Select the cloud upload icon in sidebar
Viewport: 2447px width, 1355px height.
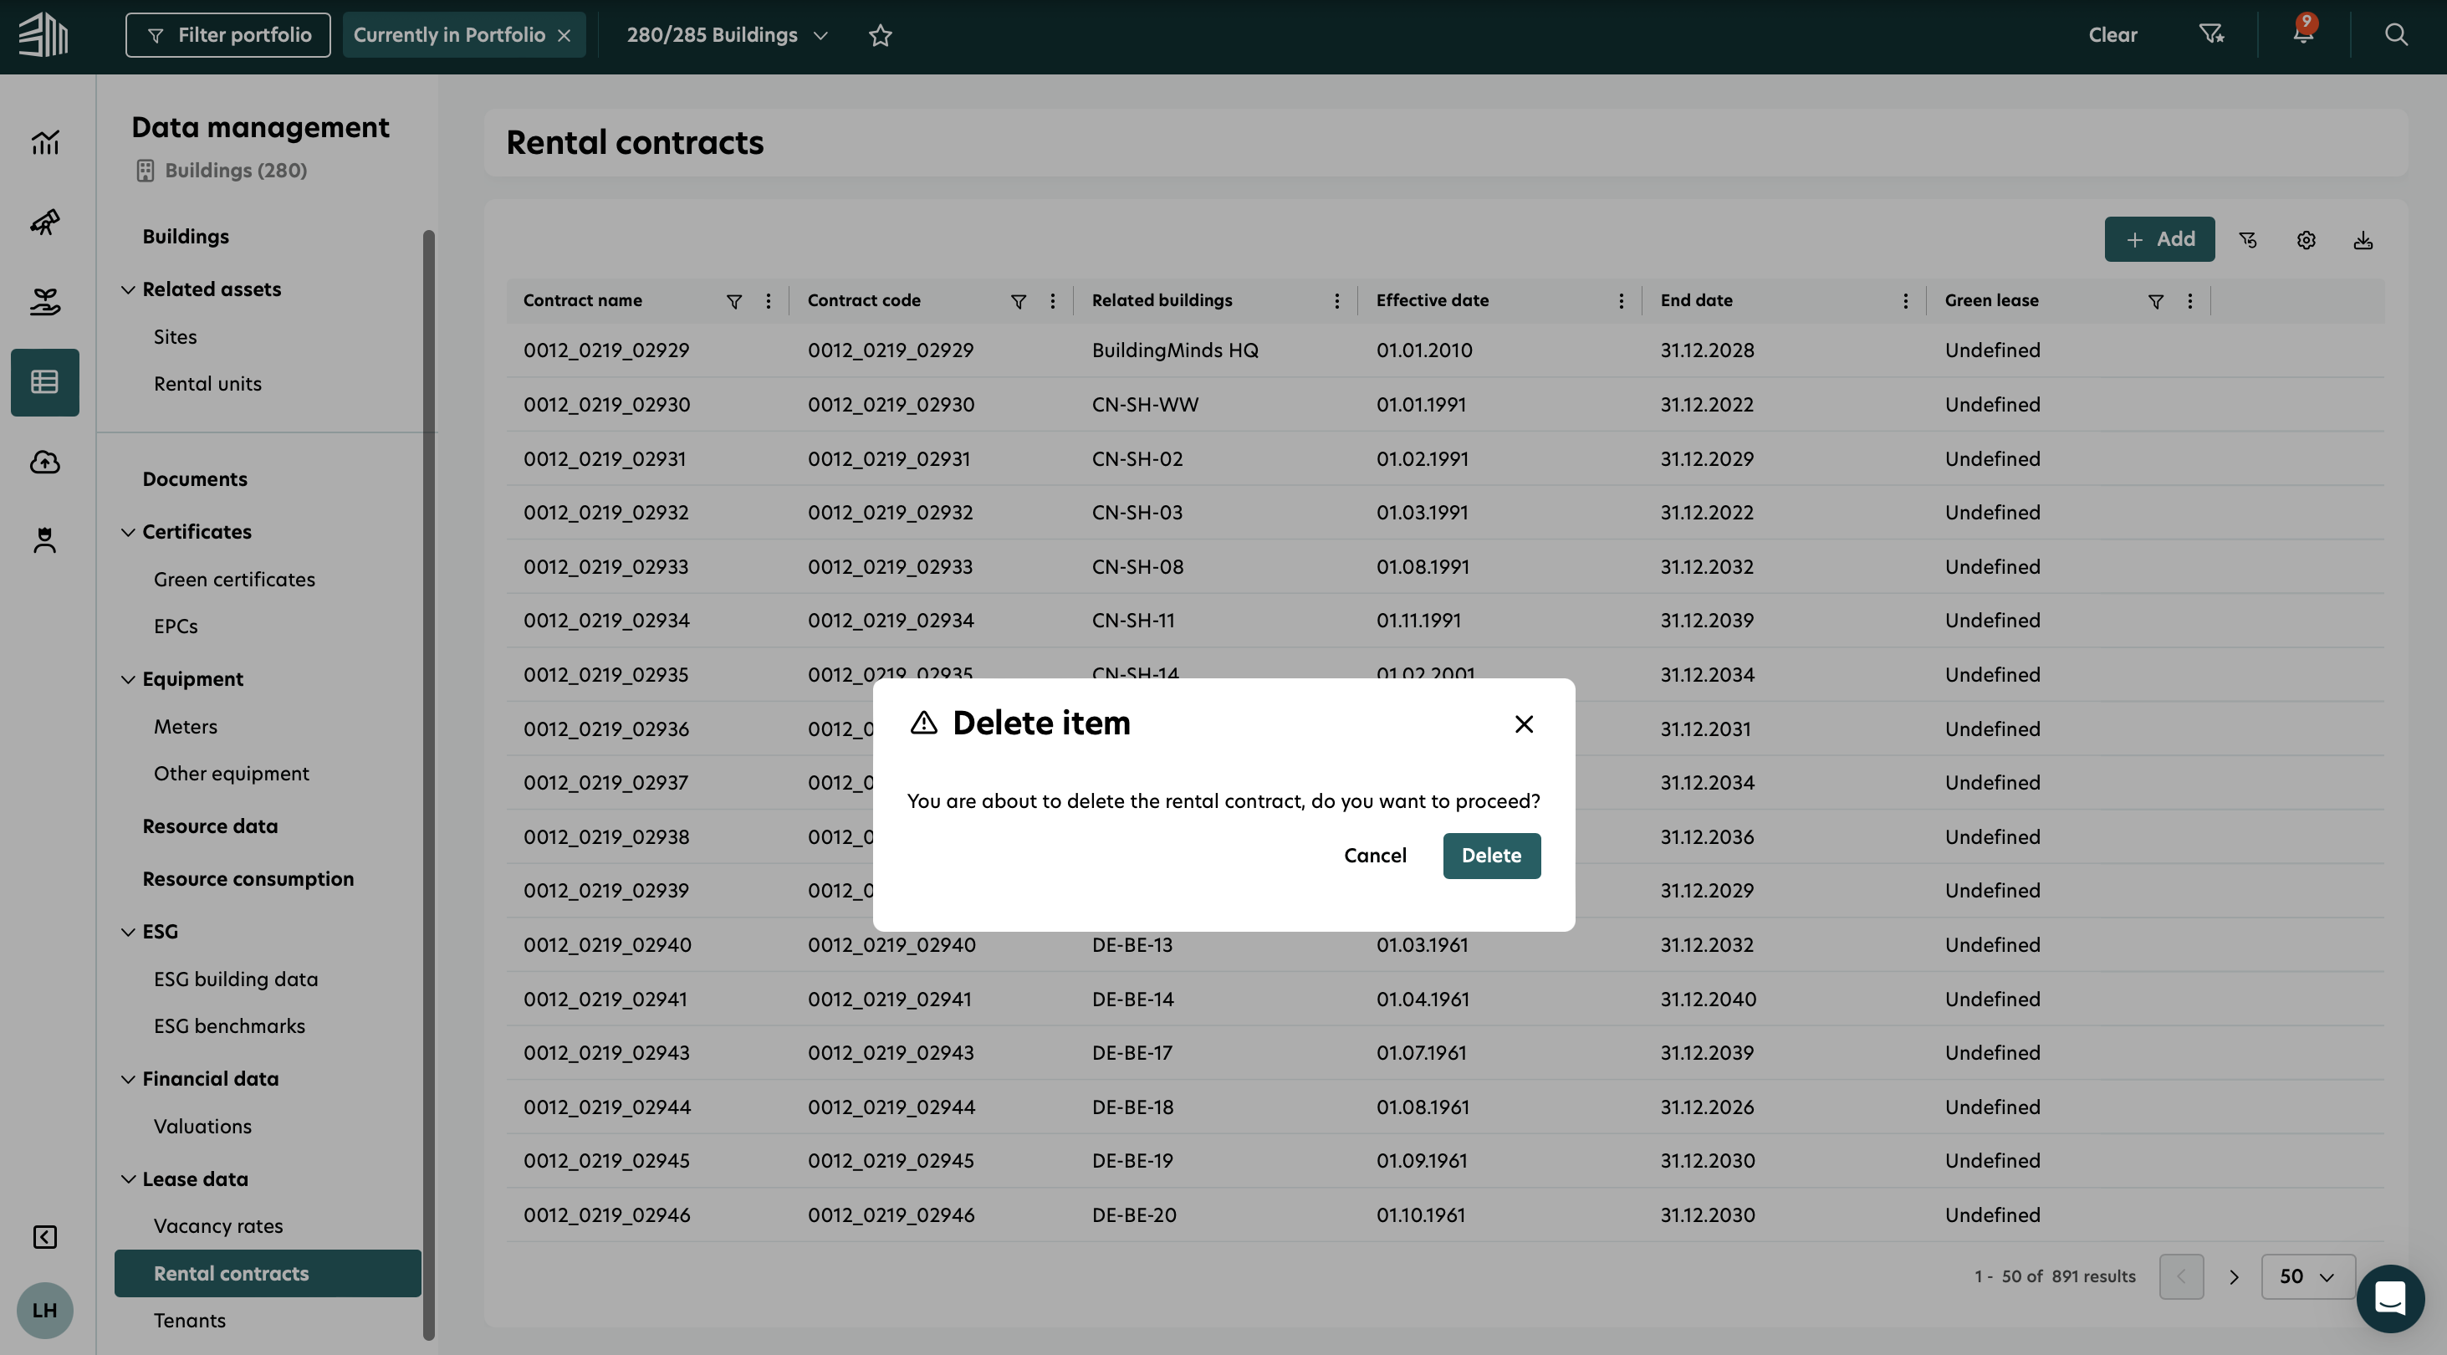[44, 462]
